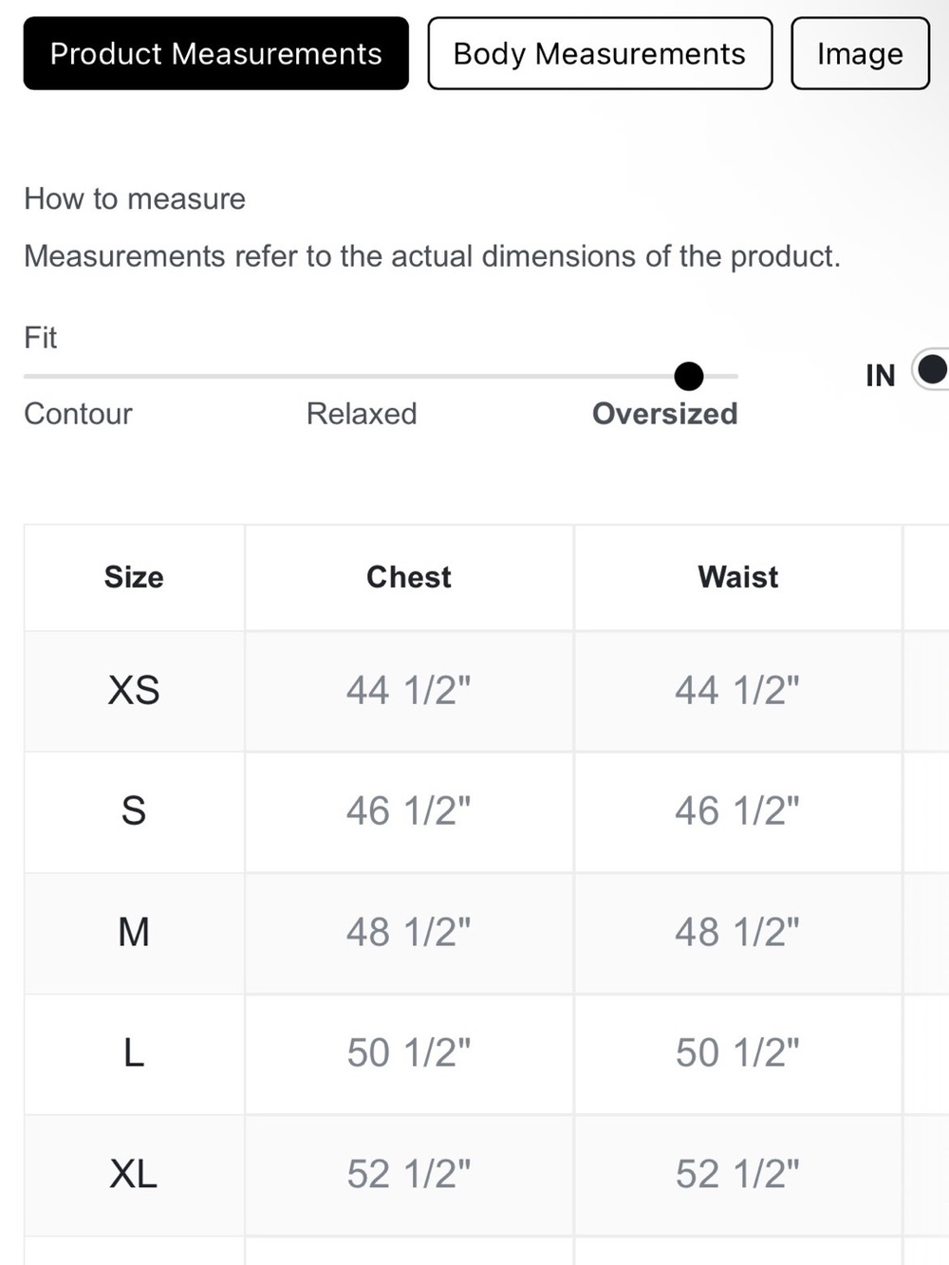Image resolution: width=949 pixels, height=1265 pixels.
Task: Select the L size row
Action: coord(486,1053)
